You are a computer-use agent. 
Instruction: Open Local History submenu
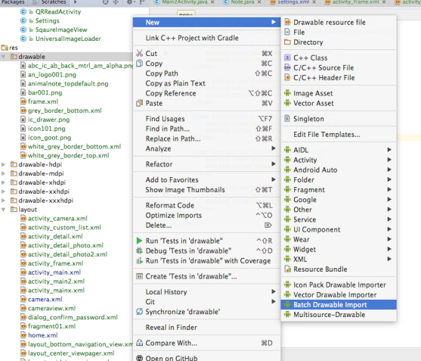coord(207,292)
